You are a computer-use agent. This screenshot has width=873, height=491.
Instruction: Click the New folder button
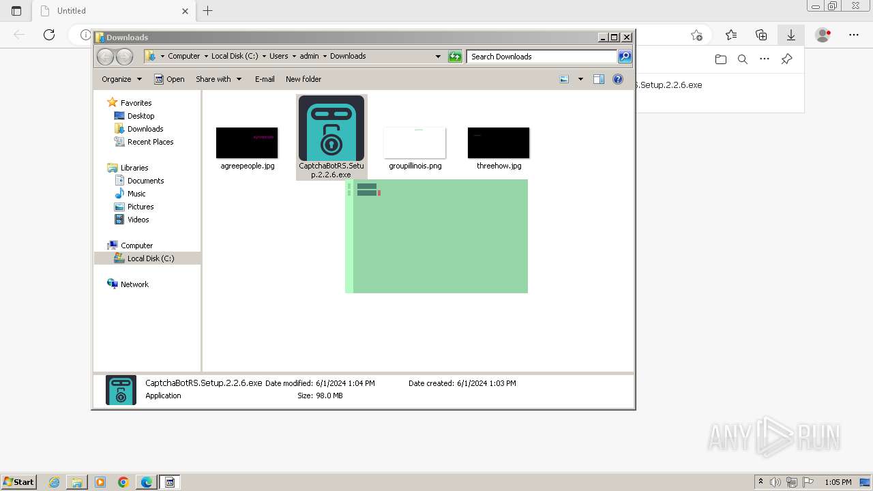[x=304, y=79]
